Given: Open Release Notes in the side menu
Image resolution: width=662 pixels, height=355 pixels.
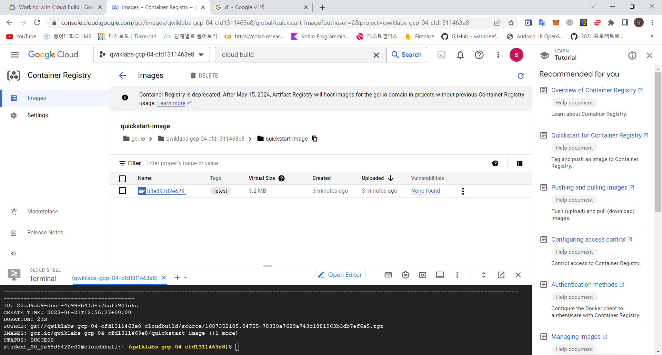Looking at the screenshot, I should point(55,233).
